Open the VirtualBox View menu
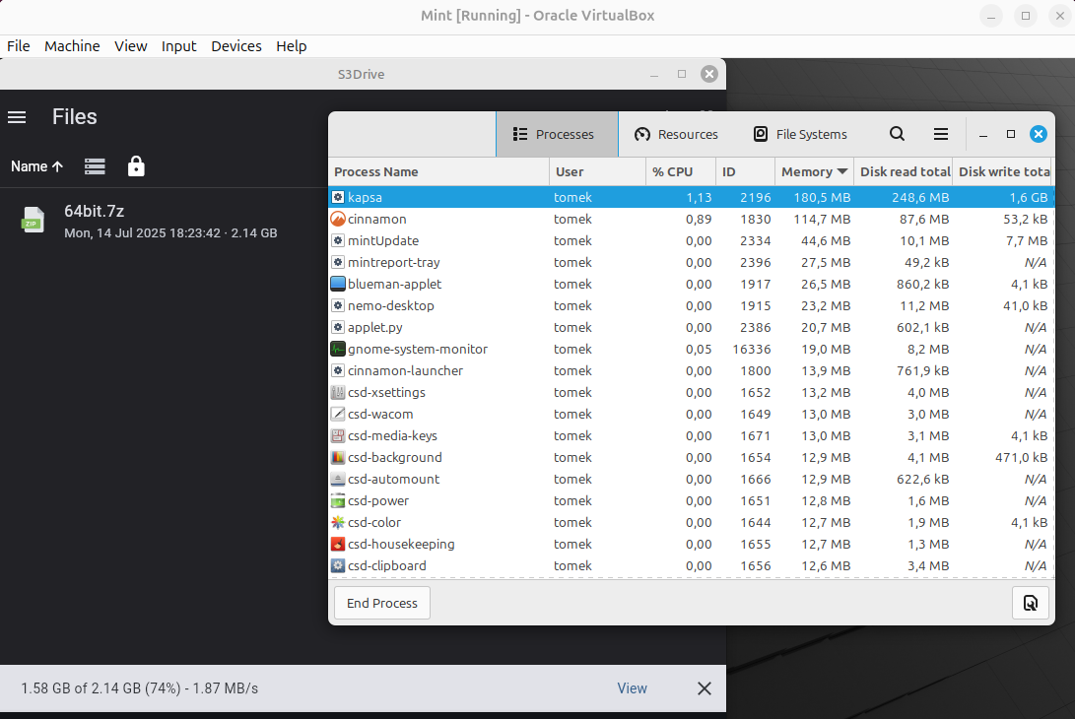Screen dimensions: 1075x719 tap(130, 46)
